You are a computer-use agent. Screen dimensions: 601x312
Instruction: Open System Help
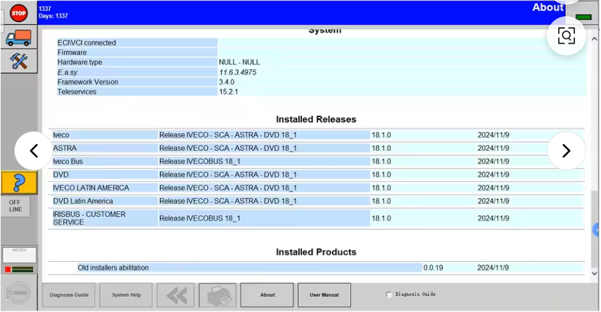pyautogui.click(x=126, y=295)
